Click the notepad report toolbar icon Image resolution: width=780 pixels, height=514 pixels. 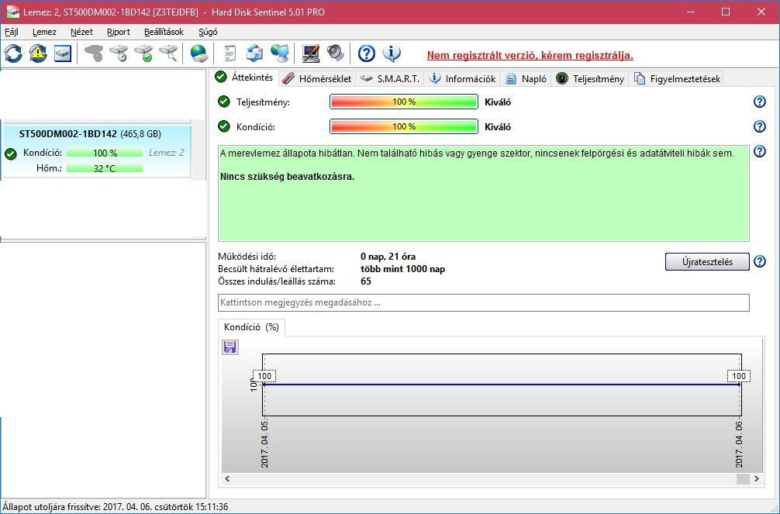[230, 53]
